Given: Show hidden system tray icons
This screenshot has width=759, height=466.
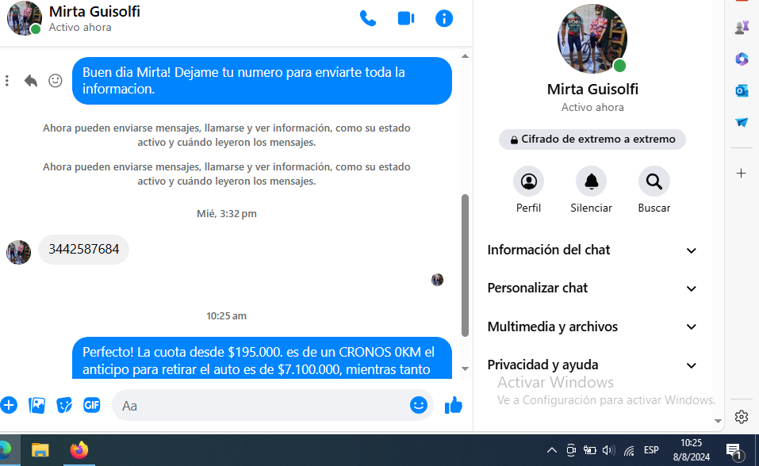Looking at the screenshot, I should 551,450.
